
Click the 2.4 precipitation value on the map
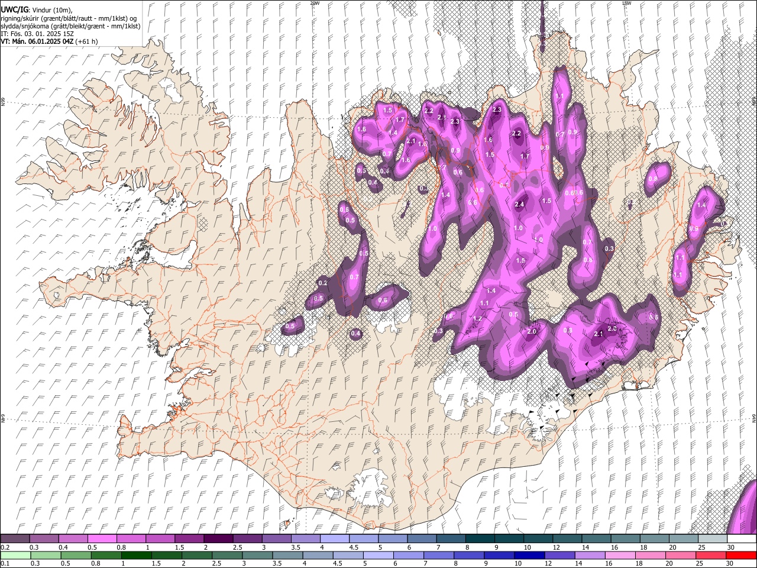520,205
